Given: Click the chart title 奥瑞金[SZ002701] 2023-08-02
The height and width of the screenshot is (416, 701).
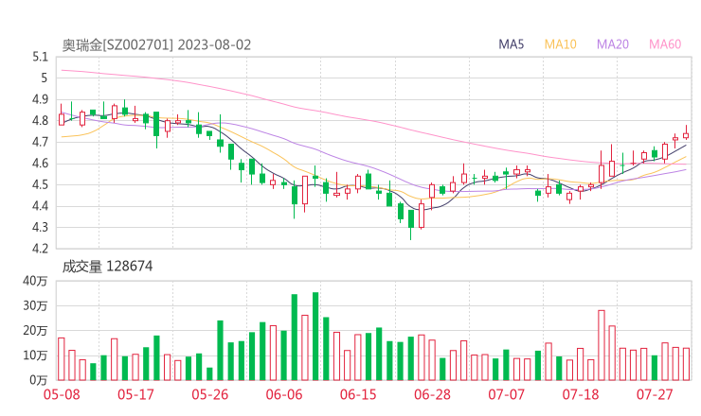Looking at the screenshot, I should pyautogui.click(x=156, y=45).
